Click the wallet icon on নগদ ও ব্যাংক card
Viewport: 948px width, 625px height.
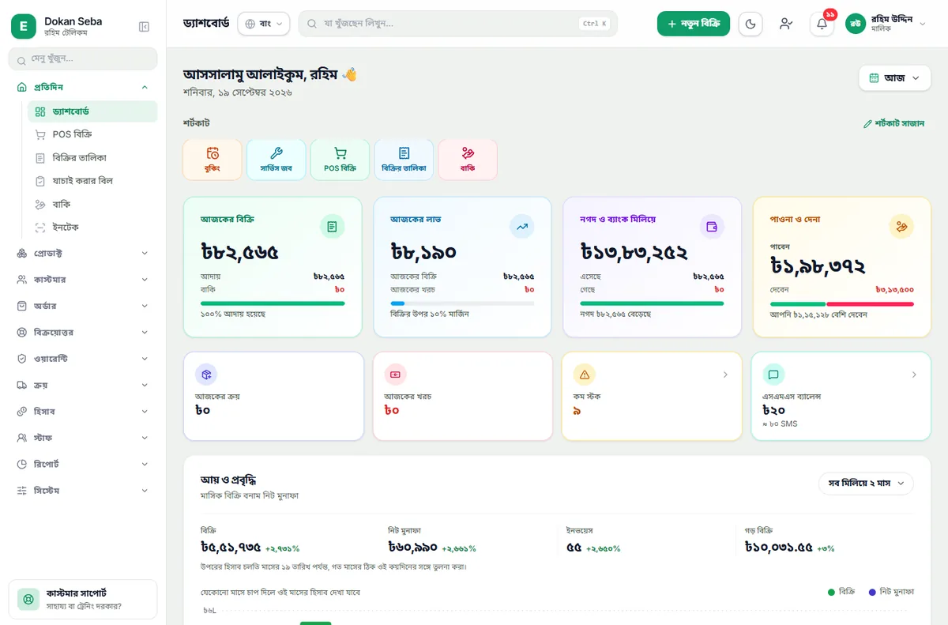pos(712,227)
